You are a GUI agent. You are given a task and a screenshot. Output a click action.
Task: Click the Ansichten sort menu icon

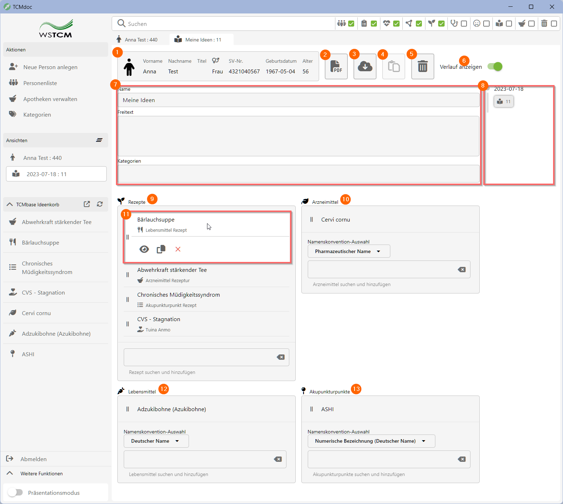click(x=99, y=140)
